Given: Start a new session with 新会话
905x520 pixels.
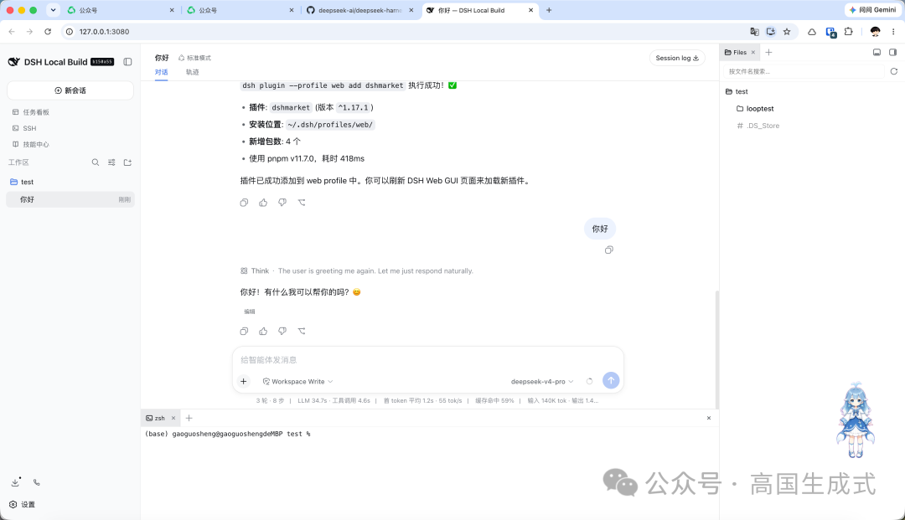Looking at the screenshot, I should click(70, 90).
